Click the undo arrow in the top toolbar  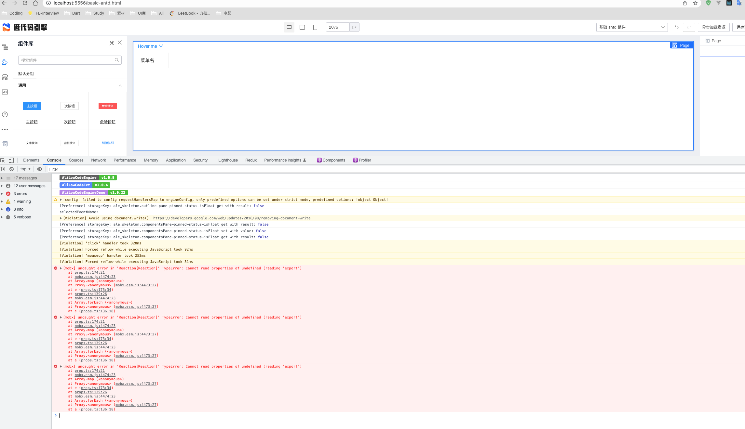click(677, 27)
